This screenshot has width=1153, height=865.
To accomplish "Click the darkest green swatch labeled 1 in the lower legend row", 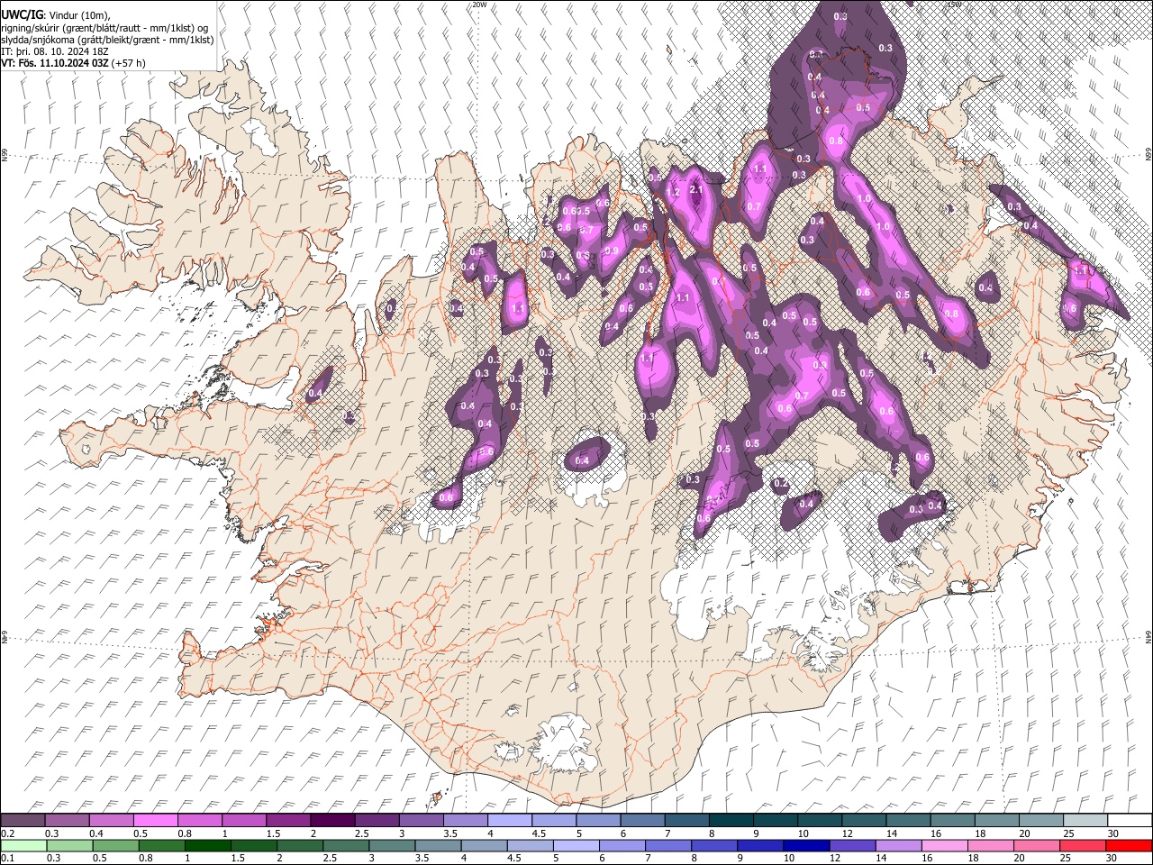I will click(207, 846).
